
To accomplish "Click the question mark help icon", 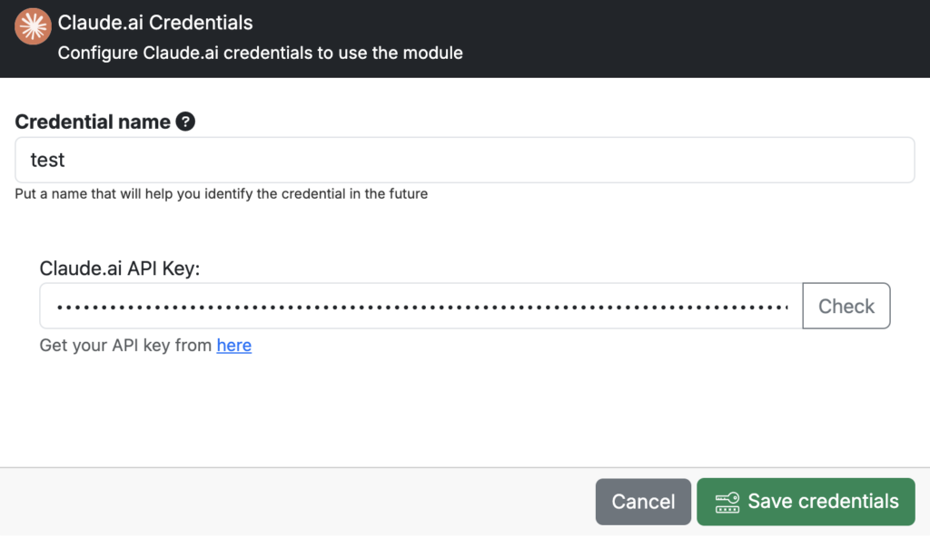I will pos(185,122).
